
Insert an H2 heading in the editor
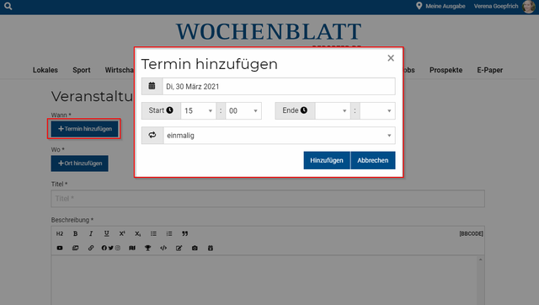pos(60,234)
